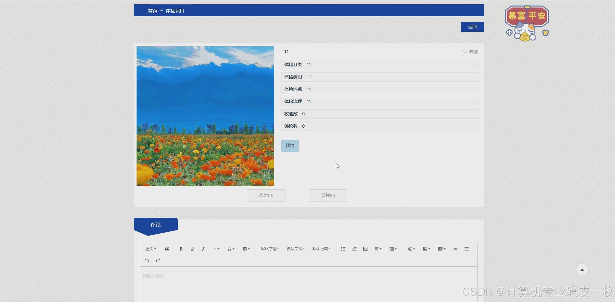Select the 体检流程 value row
615x302 pixels.
(x=380, y=101)
